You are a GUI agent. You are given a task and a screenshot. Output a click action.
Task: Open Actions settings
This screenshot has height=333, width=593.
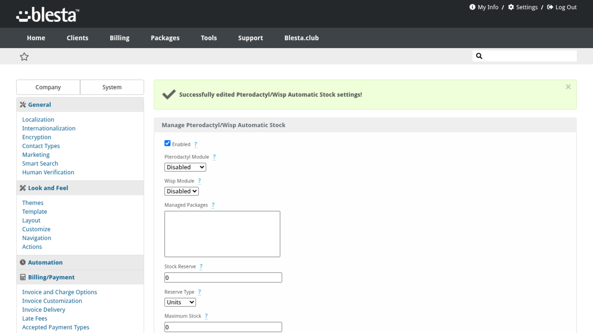pyautogui.click(x=32, y=247)
